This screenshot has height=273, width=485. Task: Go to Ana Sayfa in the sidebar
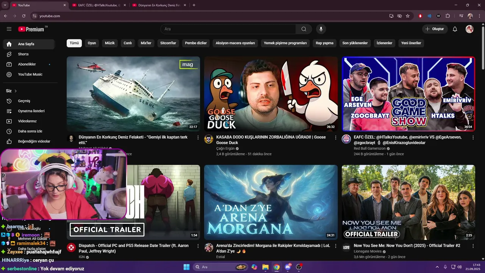29,44
